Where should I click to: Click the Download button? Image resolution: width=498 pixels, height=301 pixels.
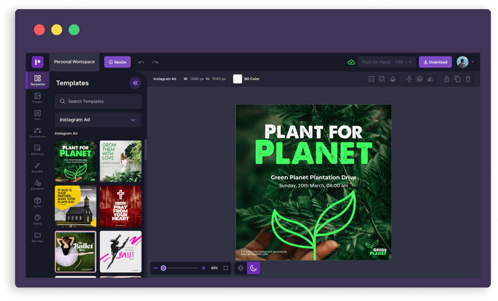coord(435,62)
